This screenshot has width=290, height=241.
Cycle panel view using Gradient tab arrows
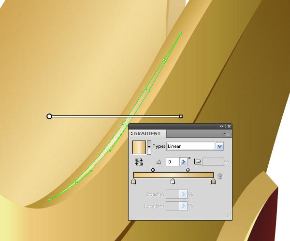tap(131, 133)
